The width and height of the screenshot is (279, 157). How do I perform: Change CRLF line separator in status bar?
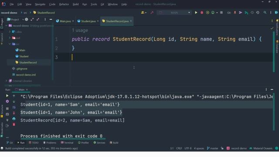[179, 148]
